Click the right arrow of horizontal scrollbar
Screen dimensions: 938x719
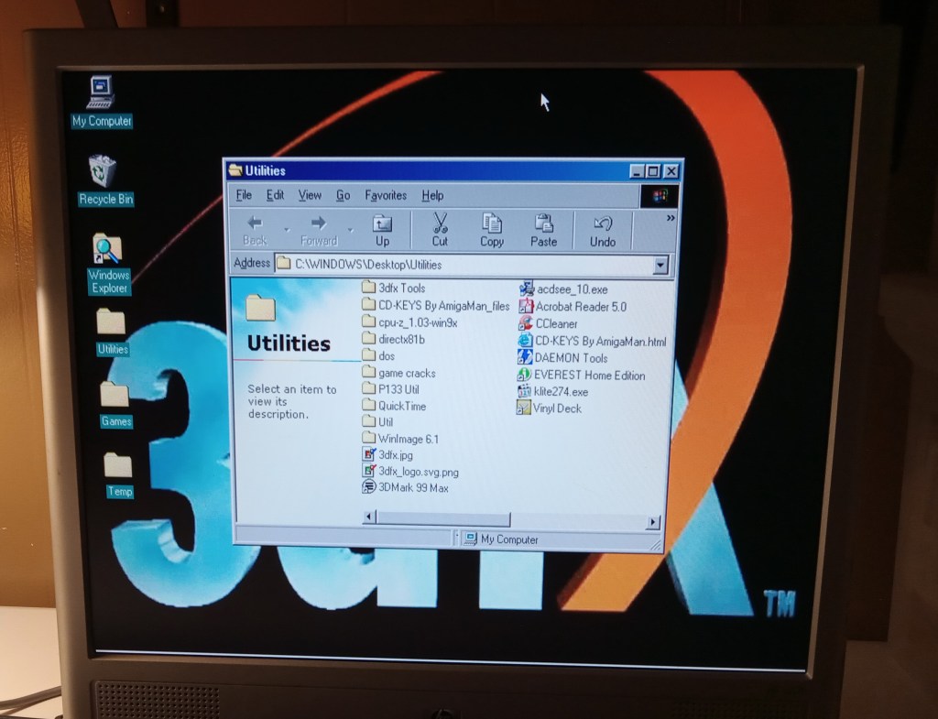coord(652,521)
